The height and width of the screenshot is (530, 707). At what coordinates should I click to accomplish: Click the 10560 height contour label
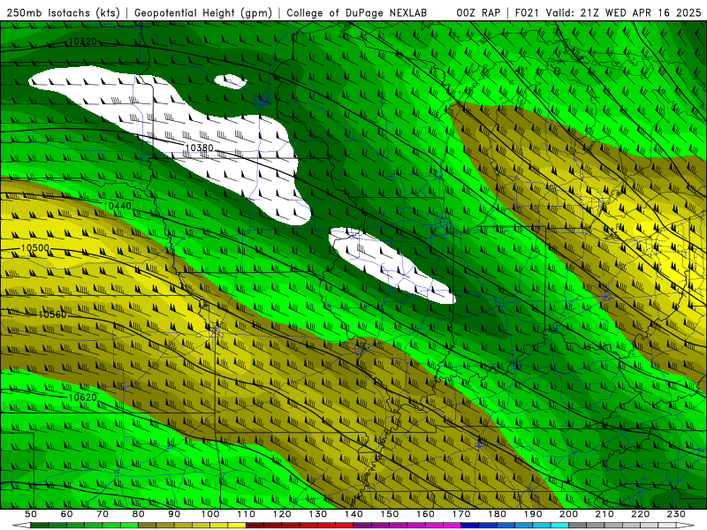pyautogui.click(x=52, y=314)
